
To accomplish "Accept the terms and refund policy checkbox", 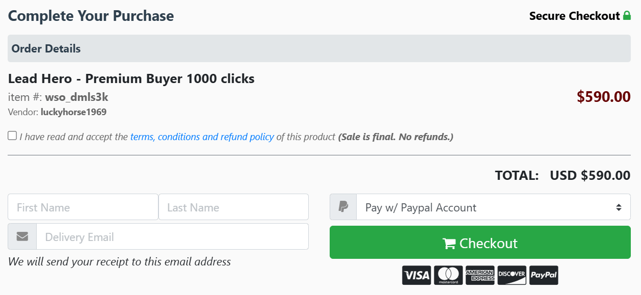I will pos(12,136).
